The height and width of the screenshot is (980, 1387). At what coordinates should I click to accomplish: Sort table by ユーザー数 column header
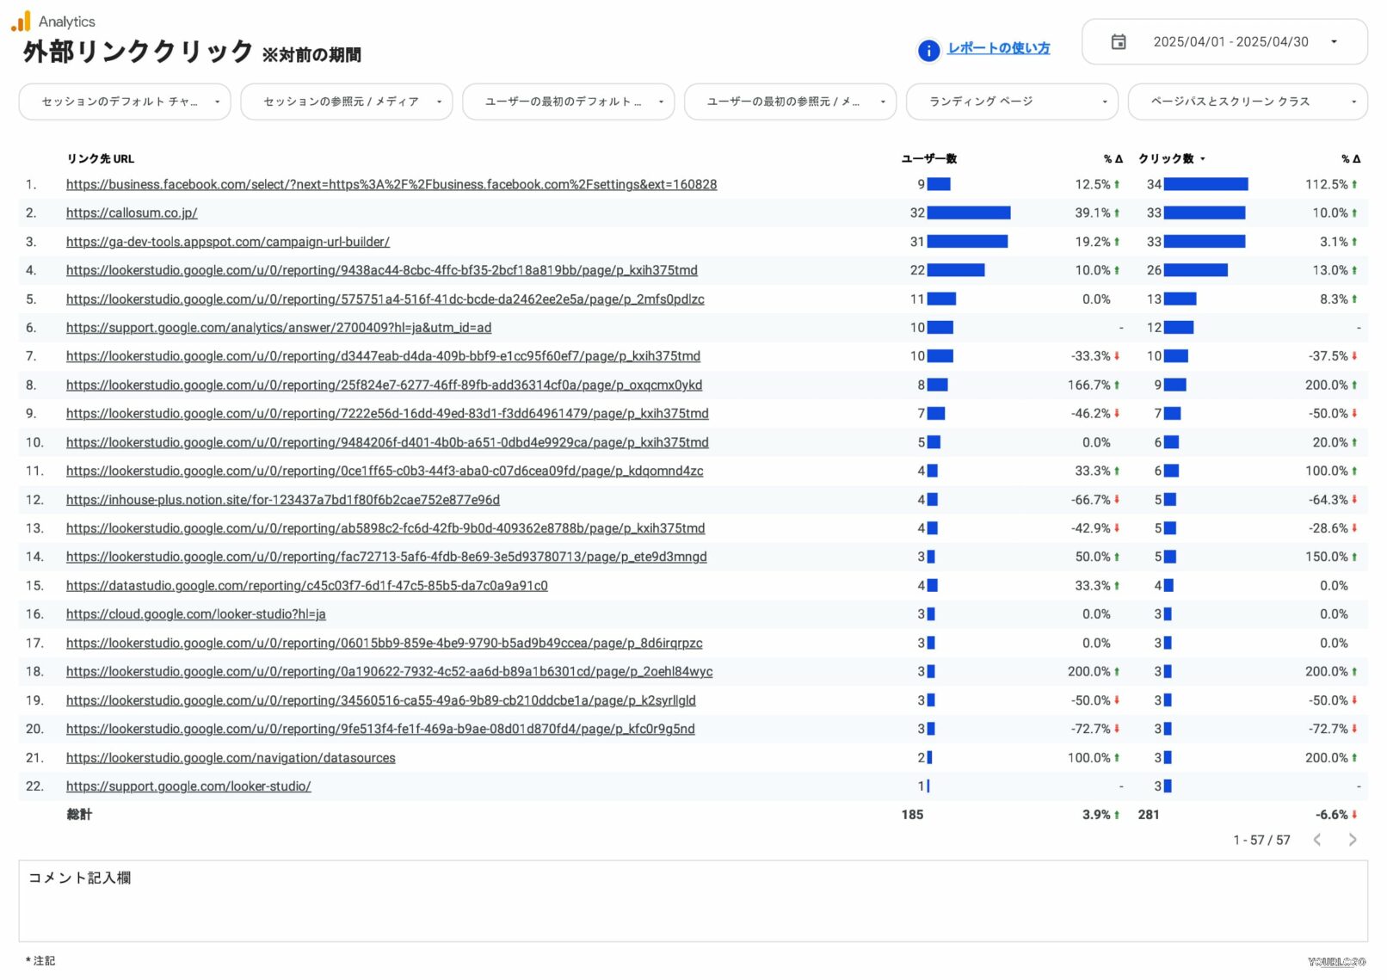[x=928, y=159]
